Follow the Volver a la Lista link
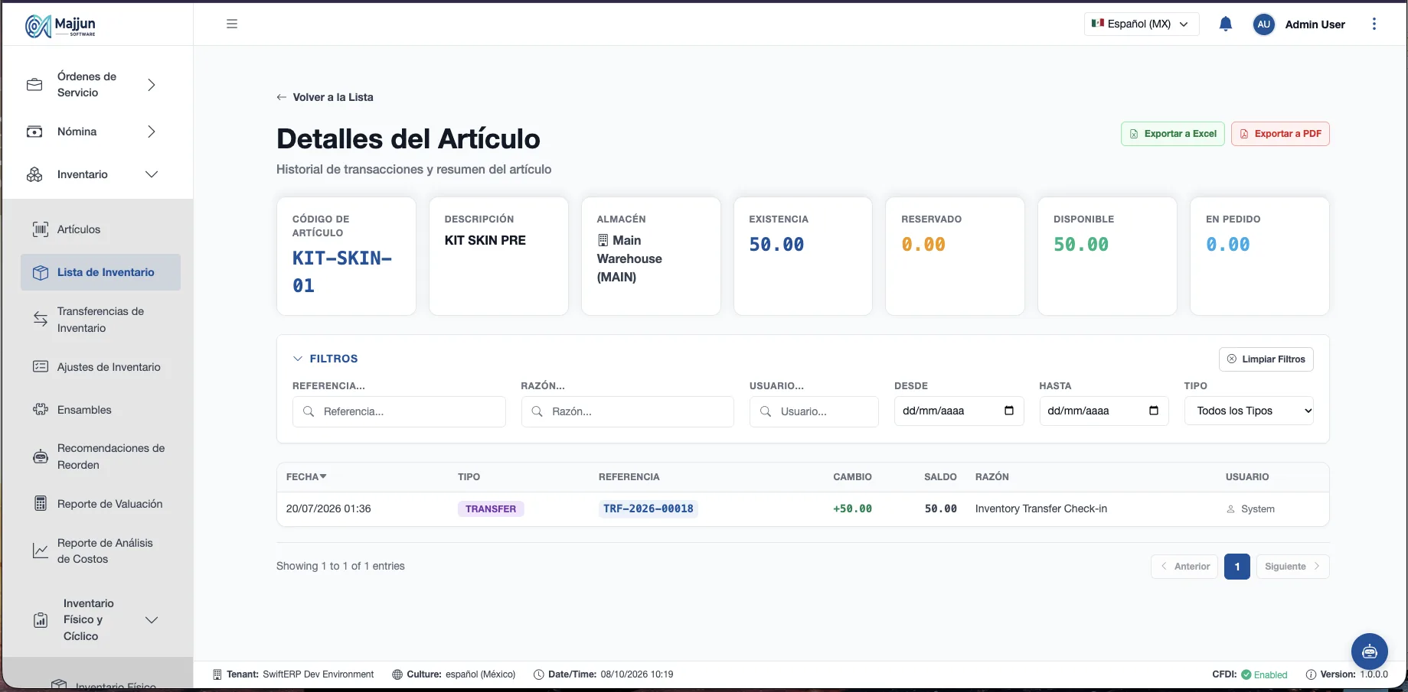1408x692 pixels. pos(325,97)
